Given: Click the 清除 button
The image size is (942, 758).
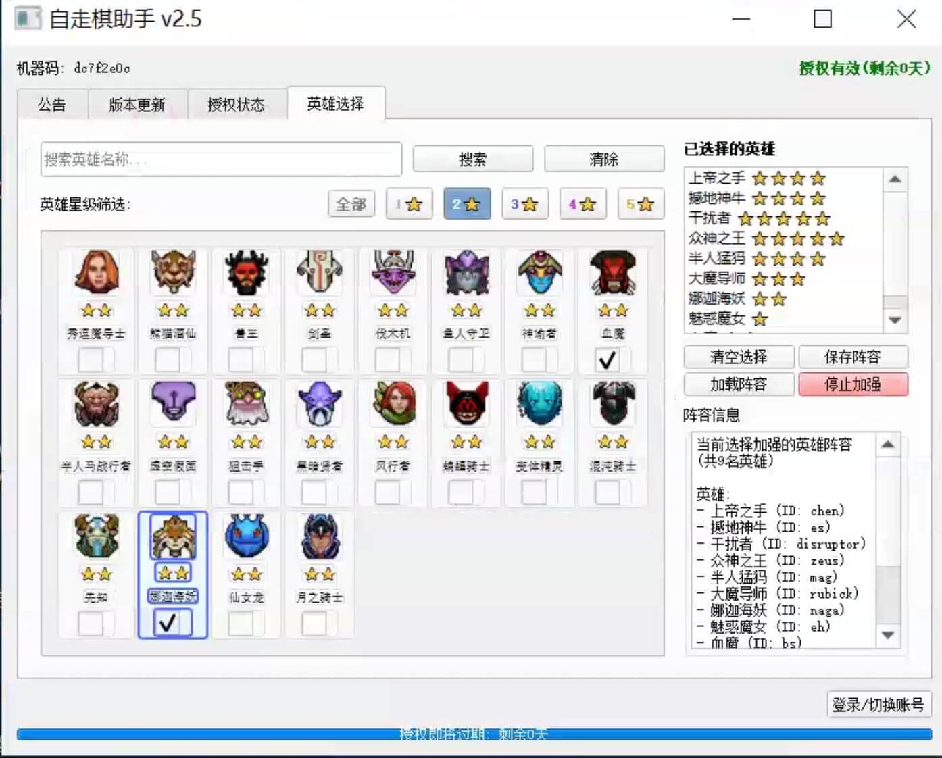Looking at the screenshot, I should click(x=604, y=159).
